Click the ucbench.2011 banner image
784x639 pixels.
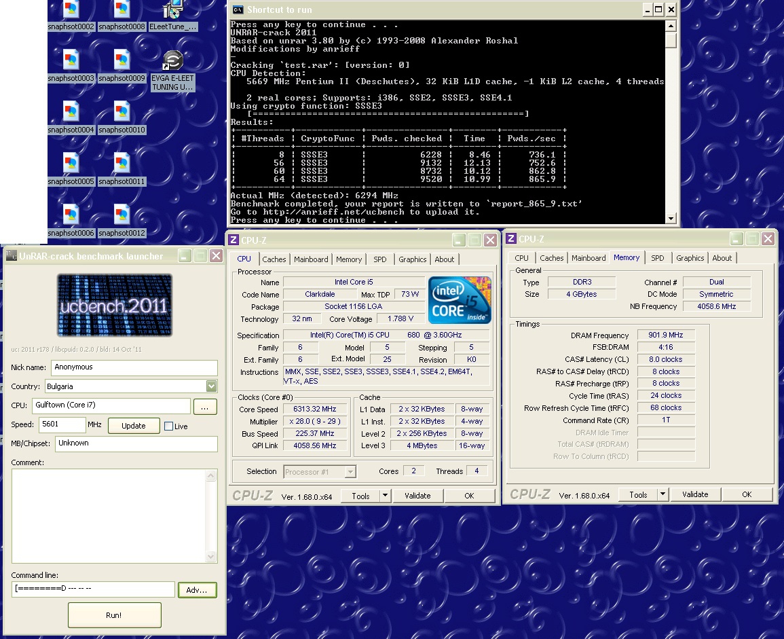point(115,305)
